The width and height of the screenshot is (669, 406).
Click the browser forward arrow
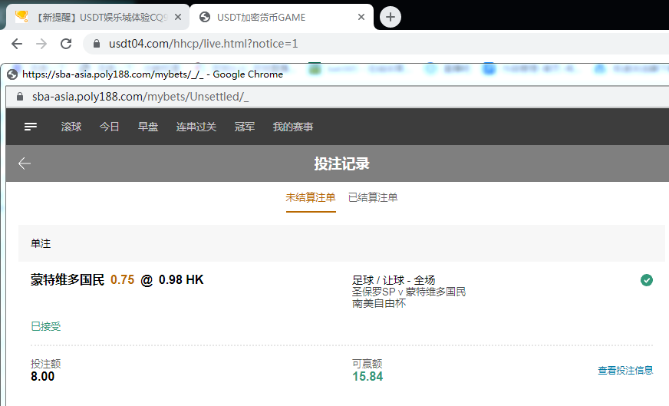(41, 44)
